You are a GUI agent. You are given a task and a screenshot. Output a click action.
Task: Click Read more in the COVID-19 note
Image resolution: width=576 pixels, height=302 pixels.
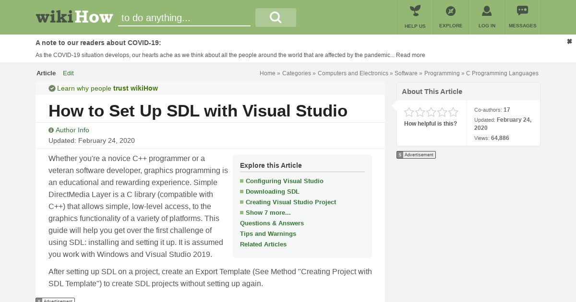[410, 55]
